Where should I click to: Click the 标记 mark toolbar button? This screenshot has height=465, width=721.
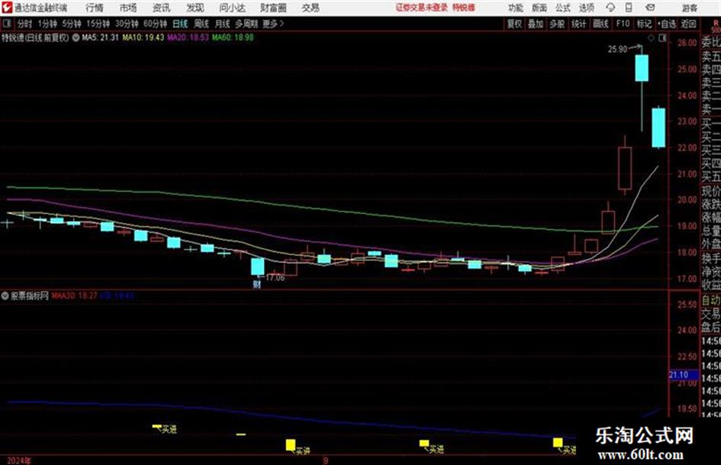coord(644,24)
